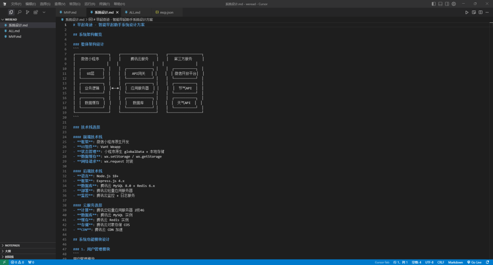Change indentation via 空格: 4
The width and height of the screenshot is (493, 265).
point(416,262)
